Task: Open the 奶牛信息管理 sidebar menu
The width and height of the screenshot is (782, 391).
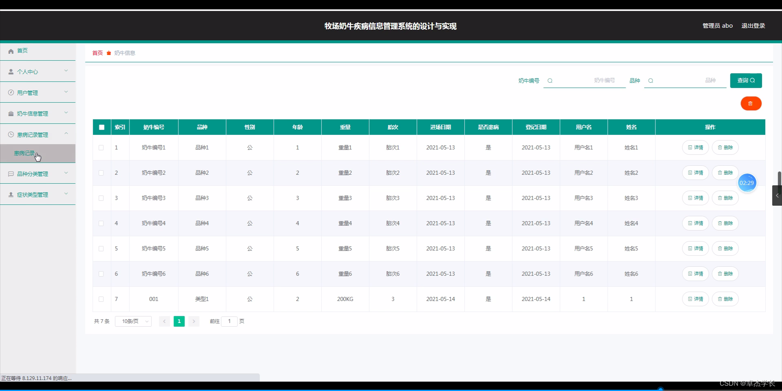Action: [38, 114]
